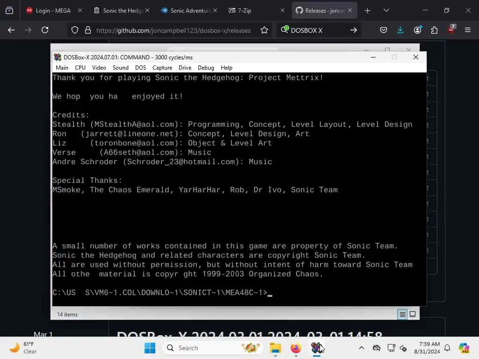
Task: Open Windows Start menu
Action: 150,348
